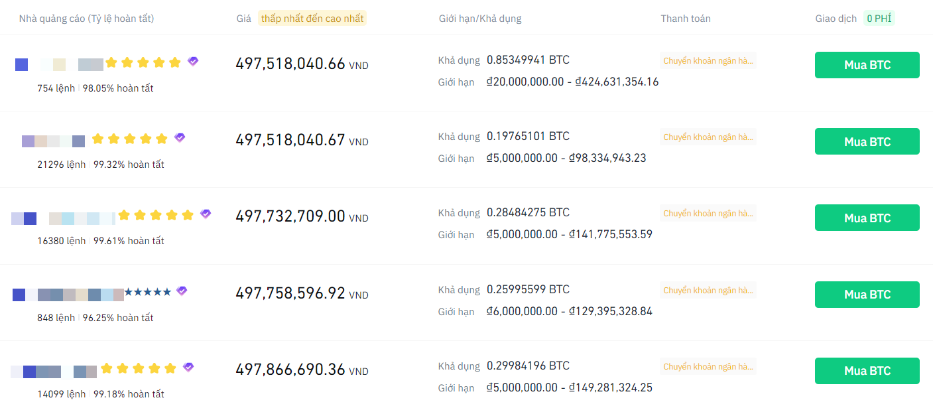Click bank transfer payment tag in last row
This screenshot has width=933, height=416.
(708, 367)
